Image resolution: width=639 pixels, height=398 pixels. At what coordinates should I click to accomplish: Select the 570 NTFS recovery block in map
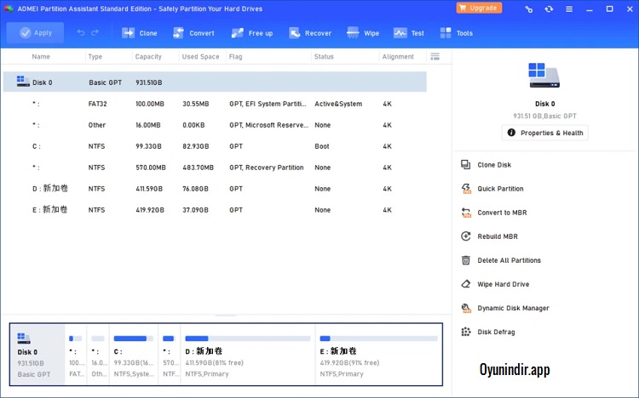point(169,355)
